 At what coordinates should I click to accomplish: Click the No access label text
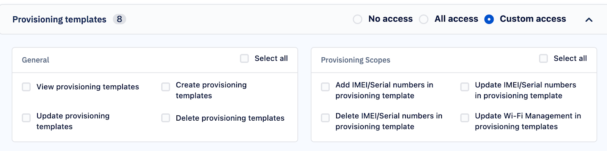point(390,19)
